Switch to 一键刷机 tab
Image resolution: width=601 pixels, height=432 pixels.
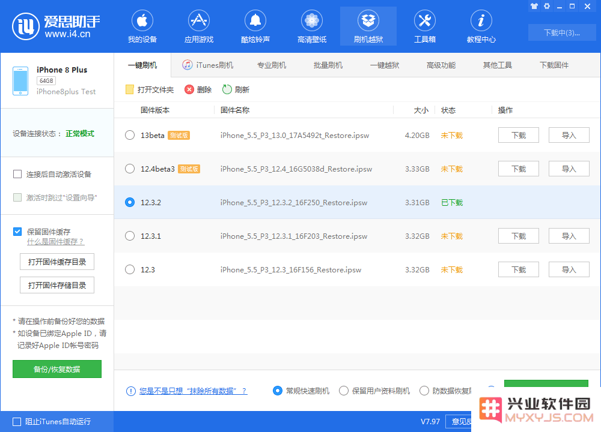point(142,65)
